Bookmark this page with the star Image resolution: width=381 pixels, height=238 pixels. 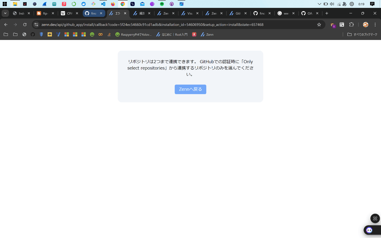(319, 24)
